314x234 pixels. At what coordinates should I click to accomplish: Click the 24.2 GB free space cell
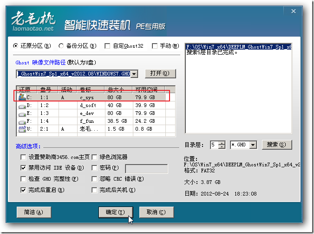point(145,121)
